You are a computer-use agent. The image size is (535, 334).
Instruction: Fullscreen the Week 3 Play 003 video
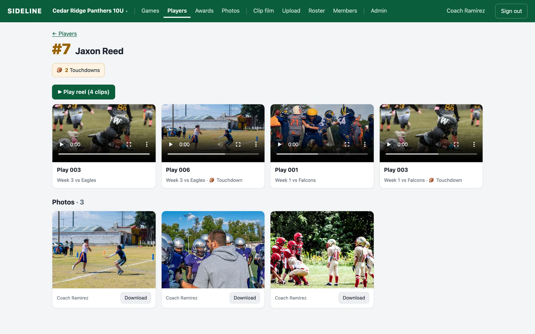(x=129, y=144)
